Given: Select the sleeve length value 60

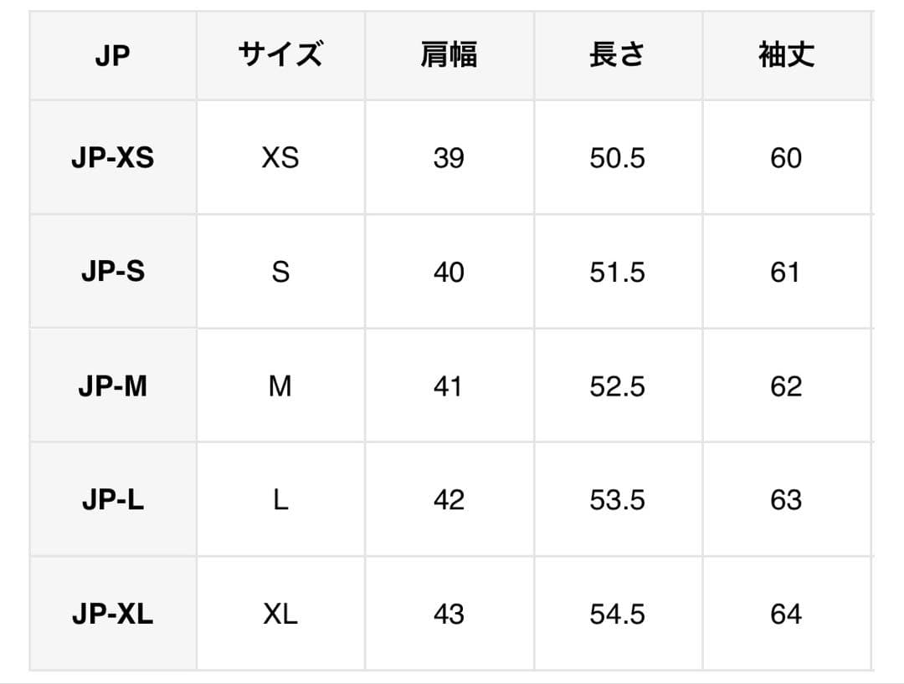Looking at the screenshot, I should (786, 158).
